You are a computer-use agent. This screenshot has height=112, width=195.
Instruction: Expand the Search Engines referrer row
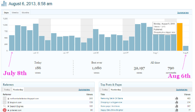point(8,106)
